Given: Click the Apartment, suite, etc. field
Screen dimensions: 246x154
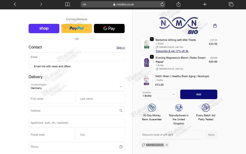Looking at the screenshot, I should 77,123.
